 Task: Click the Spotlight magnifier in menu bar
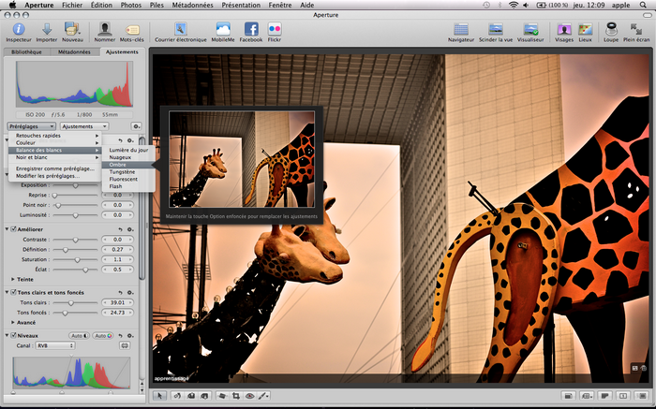643,5
